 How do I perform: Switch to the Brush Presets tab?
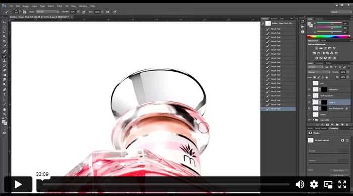coord(321,128)
